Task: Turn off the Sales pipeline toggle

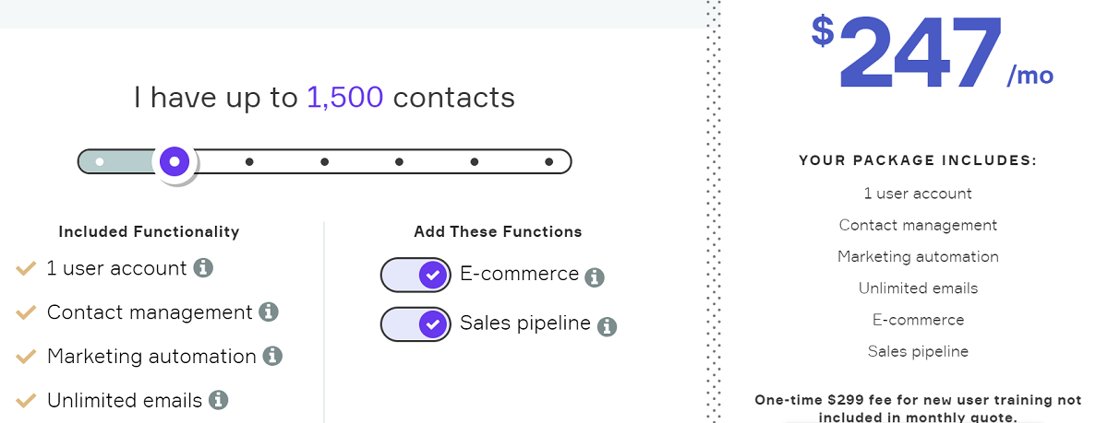Action: point(415,323)
